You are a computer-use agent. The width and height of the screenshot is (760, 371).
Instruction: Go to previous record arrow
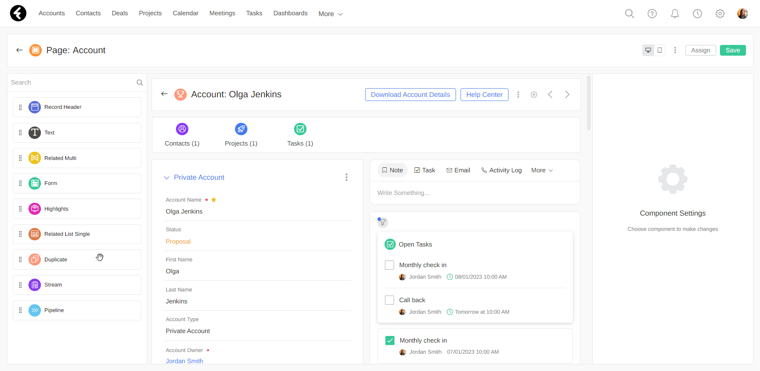(550, 95)
